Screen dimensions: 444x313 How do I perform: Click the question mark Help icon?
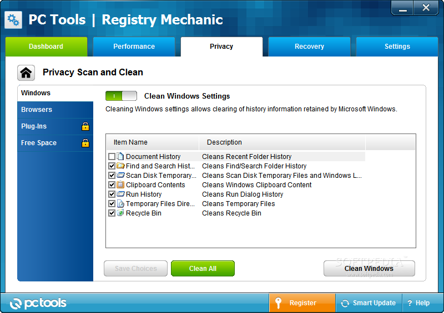410,303
